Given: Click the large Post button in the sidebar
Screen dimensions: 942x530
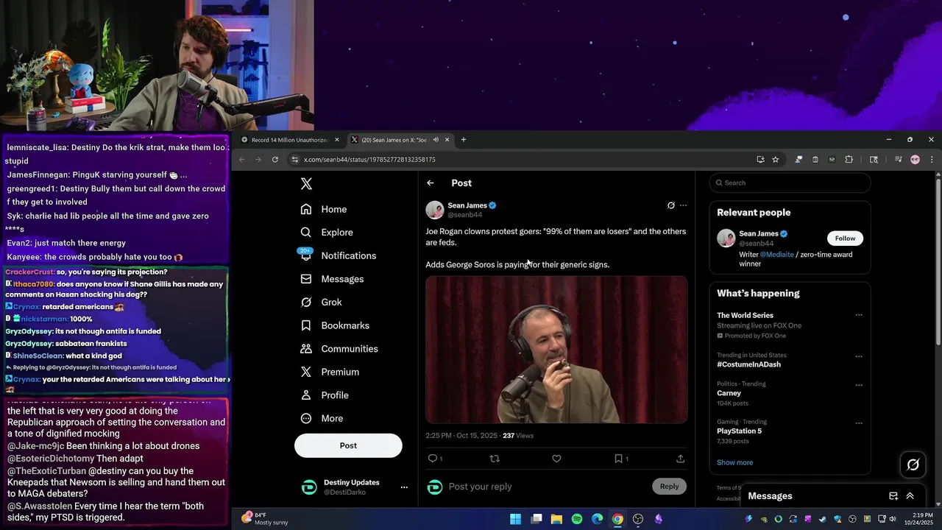Looking at the screenshot, I should click(348, 445).
